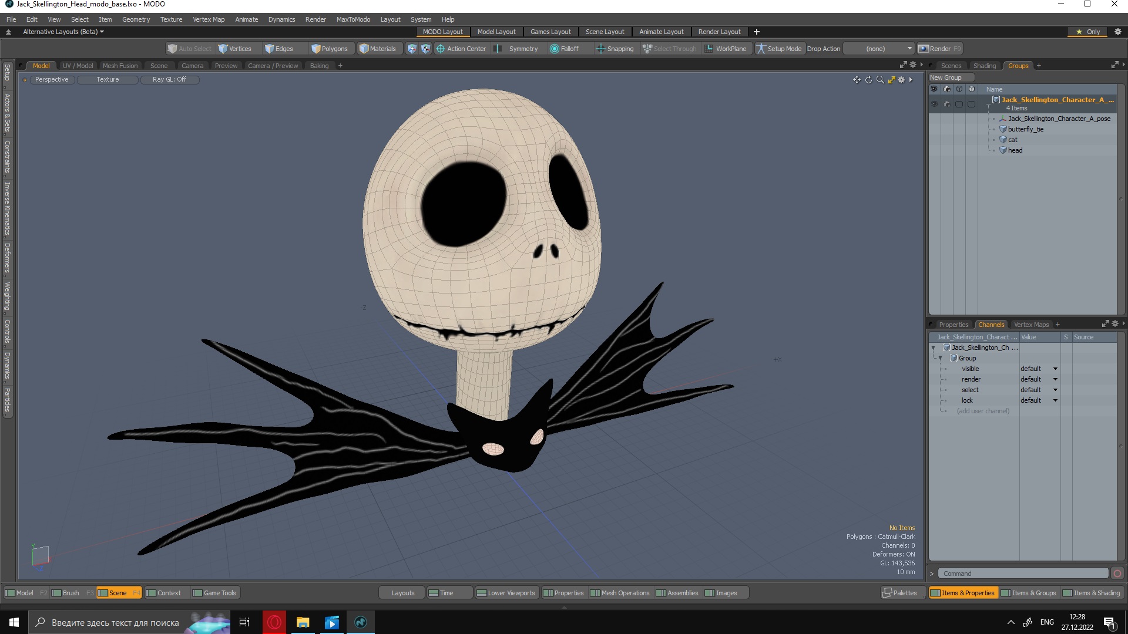Open the lock channel default dropdown
Image resolution: width=1128 pixels, height=634 pixels.
tap(1039, 400)
